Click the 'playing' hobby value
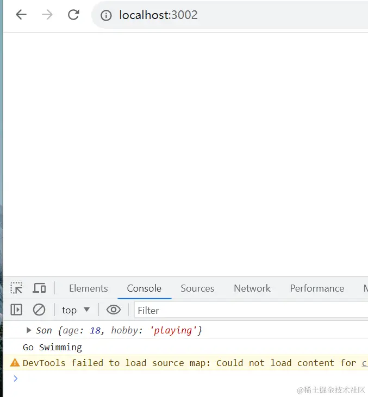 tap(173, 330)
